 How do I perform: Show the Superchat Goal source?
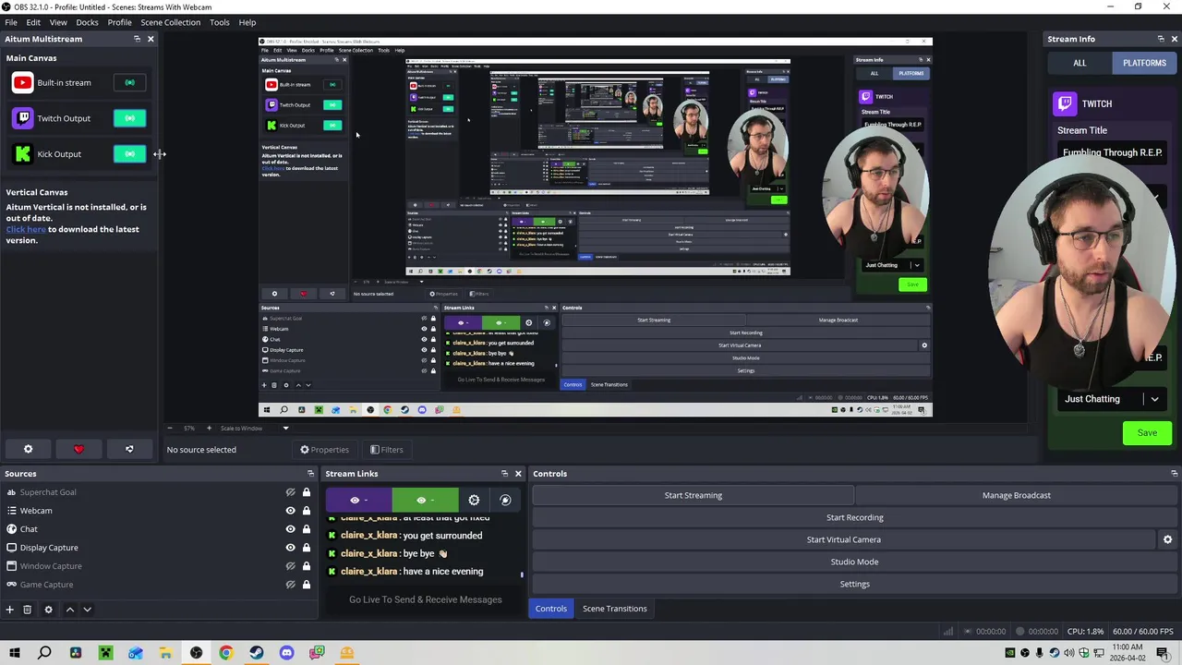(x=290, y=492)
